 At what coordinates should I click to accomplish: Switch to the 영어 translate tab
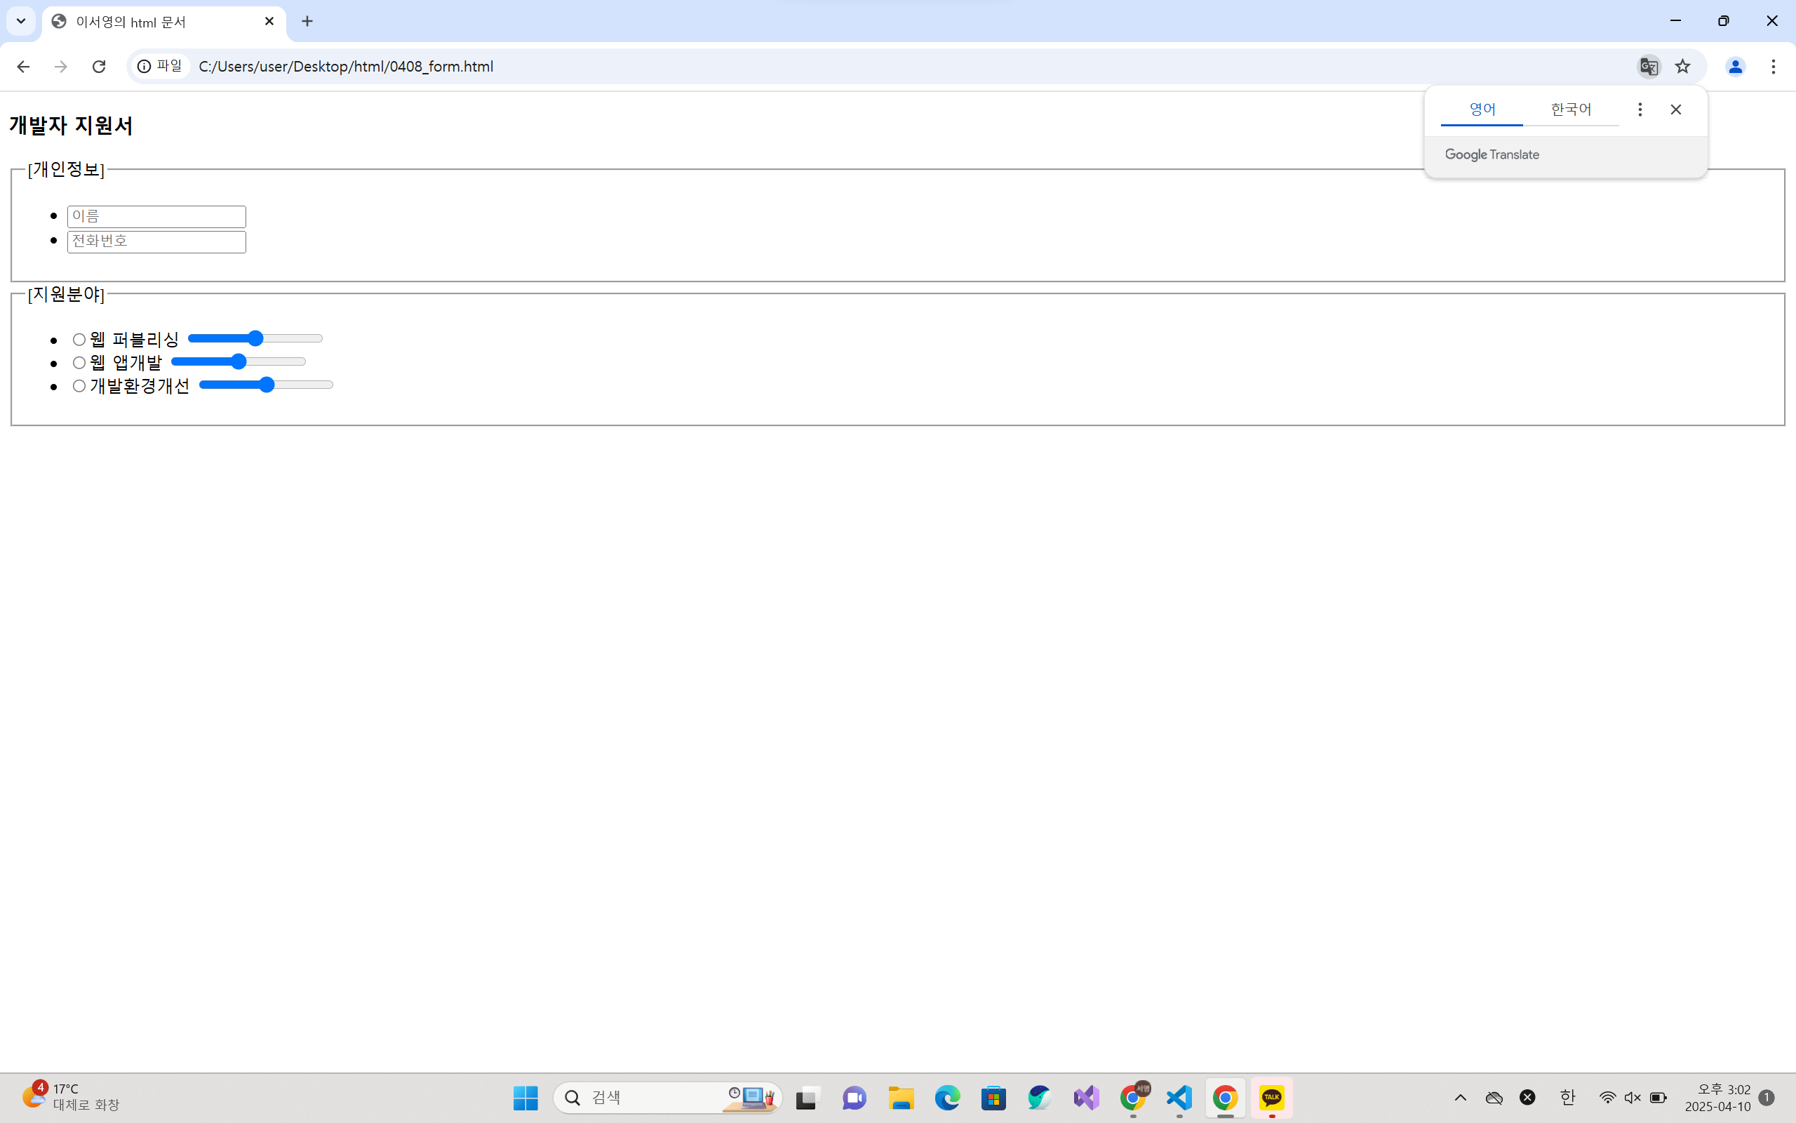[x=1482, y=110]
